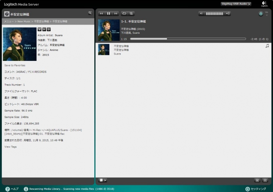Add track to playlist plus icon

point(49,29)
